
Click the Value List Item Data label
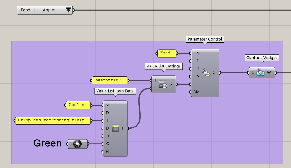coord(115,91)
